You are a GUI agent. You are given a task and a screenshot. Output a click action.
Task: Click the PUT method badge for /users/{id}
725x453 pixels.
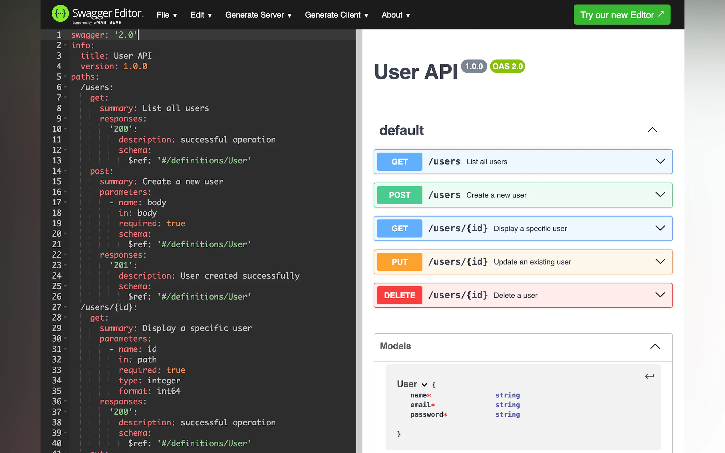tap(399, 262)
